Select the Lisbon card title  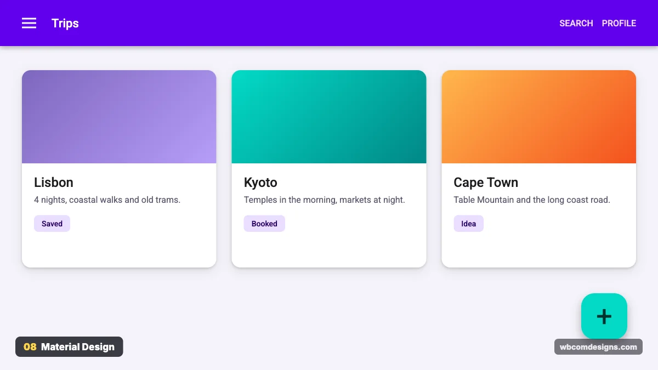tap(54, 183)
